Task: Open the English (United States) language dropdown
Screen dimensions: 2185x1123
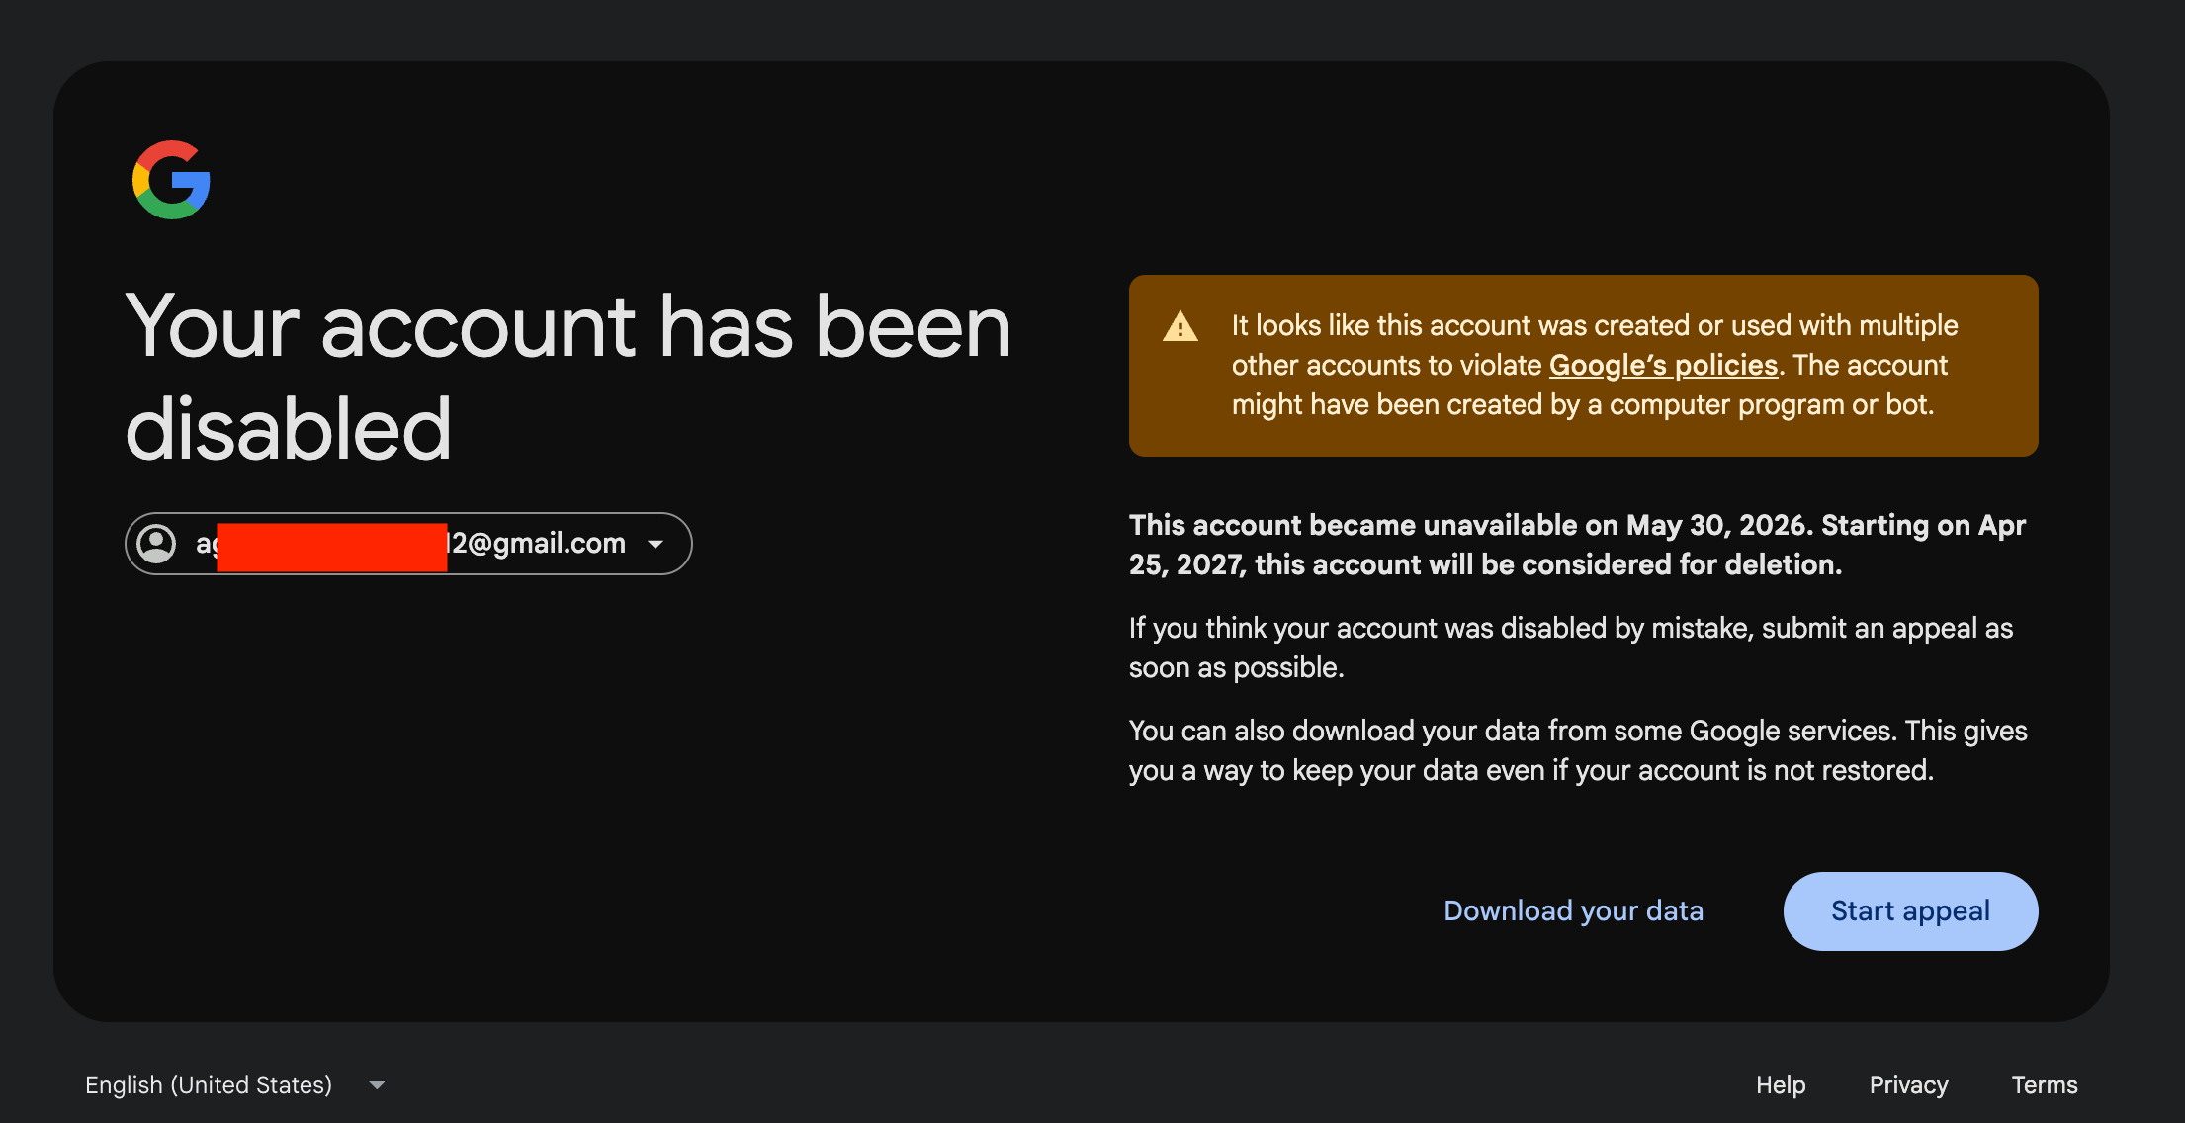Action: 235,1084
